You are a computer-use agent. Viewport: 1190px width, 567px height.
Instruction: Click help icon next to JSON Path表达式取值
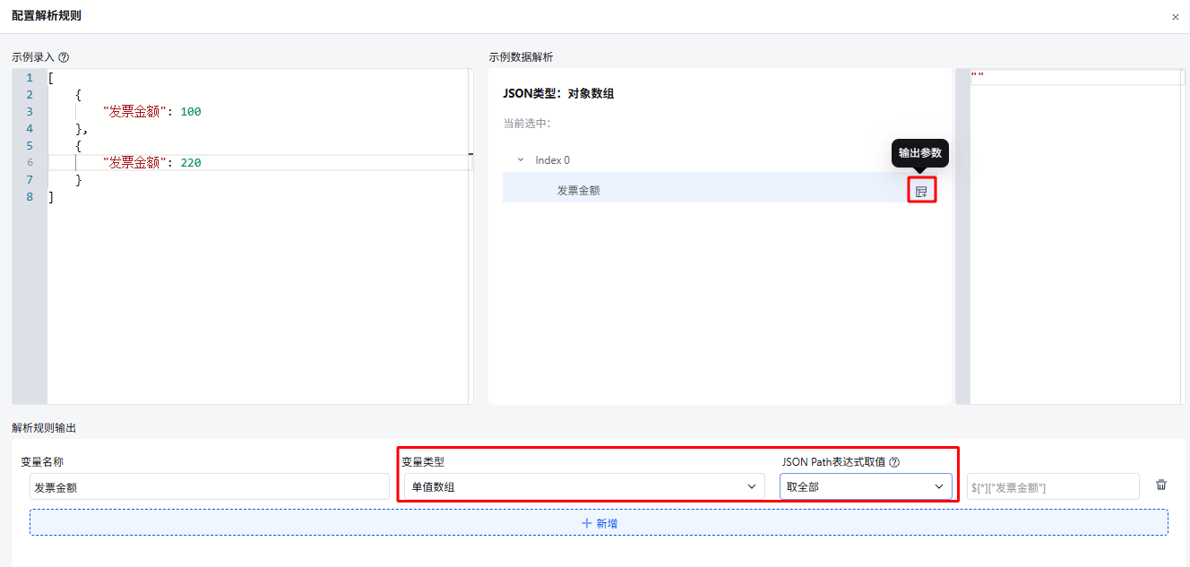point(894,462)
